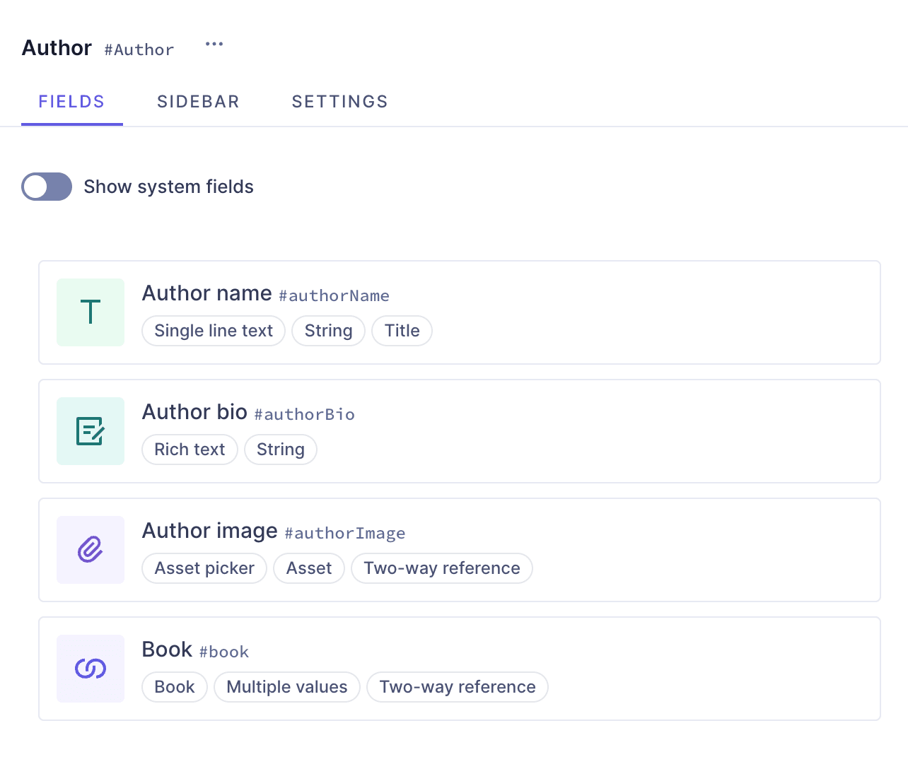Image resolution: width=908 pixels, height=769 pixels.
Task: Select the Fields tab
Action: pos(71,102)
